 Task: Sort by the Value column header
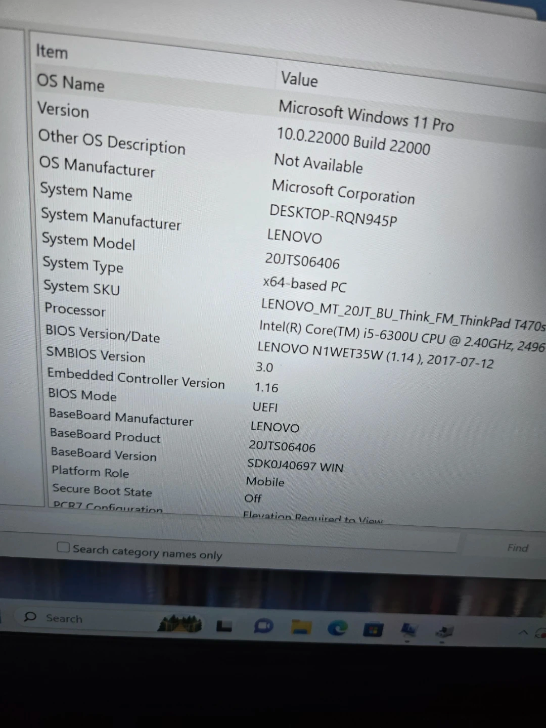click(x=299, y=79)
